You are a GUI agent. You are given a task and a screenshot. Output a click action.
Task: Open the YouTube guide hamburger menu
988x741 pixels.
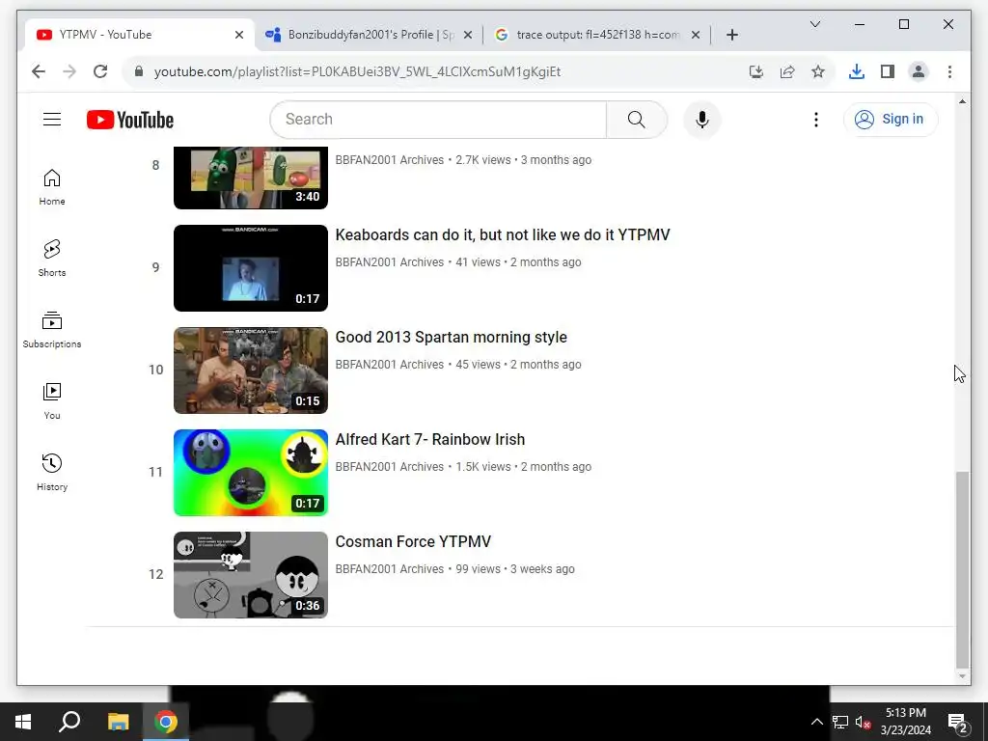tap(52, 119)
